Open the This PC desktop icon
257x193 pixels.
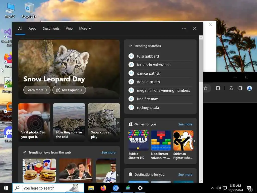tap(10, 10)
